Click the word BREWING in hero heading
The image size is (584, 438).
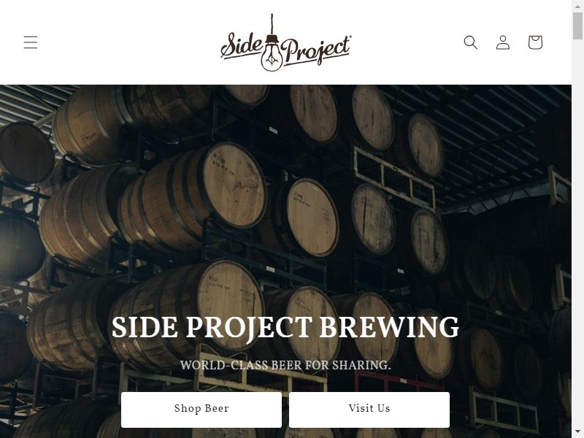pyautogui.click(x=389, y=327)
